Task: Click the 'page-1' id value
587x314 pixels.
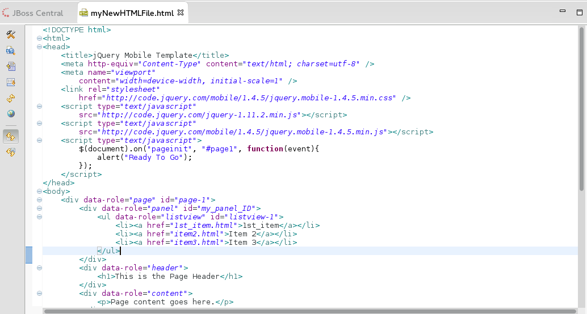Action: pos(193,200)
